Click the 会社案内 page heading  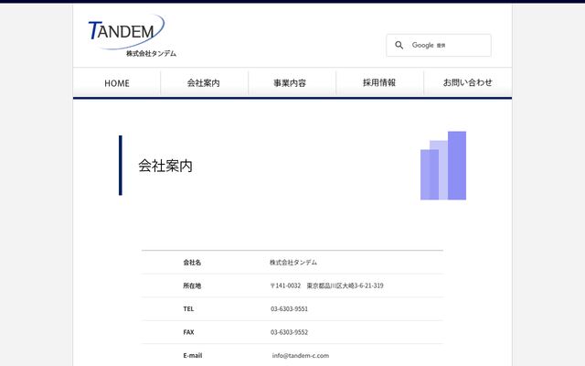165,166
